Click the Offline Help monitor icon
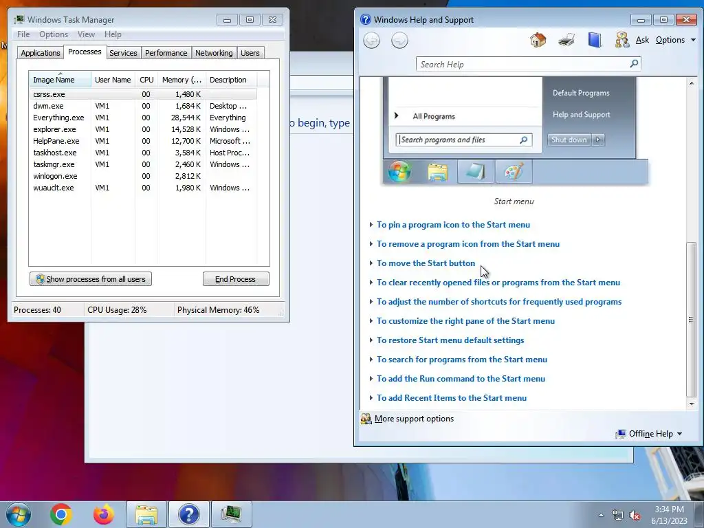 tap(621, 434)
